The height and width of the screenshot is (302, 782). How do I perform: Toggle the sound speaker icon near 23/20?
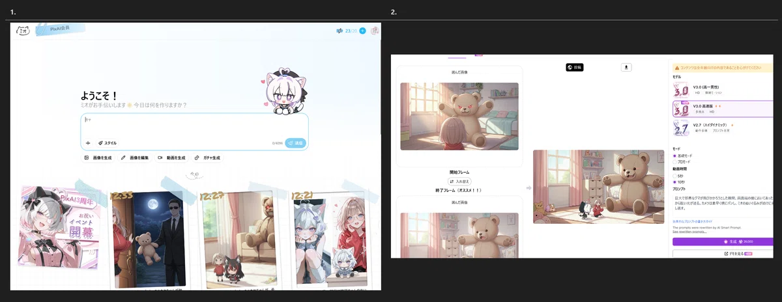point(339,31)
